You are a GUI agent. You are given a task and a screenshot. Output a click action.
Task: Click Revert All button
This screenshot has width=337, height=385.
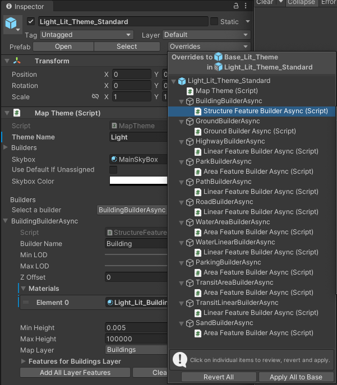tap(219, 377)
